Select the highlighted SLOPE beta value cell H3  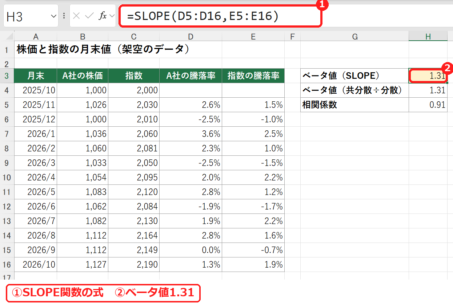coord(428,76)
